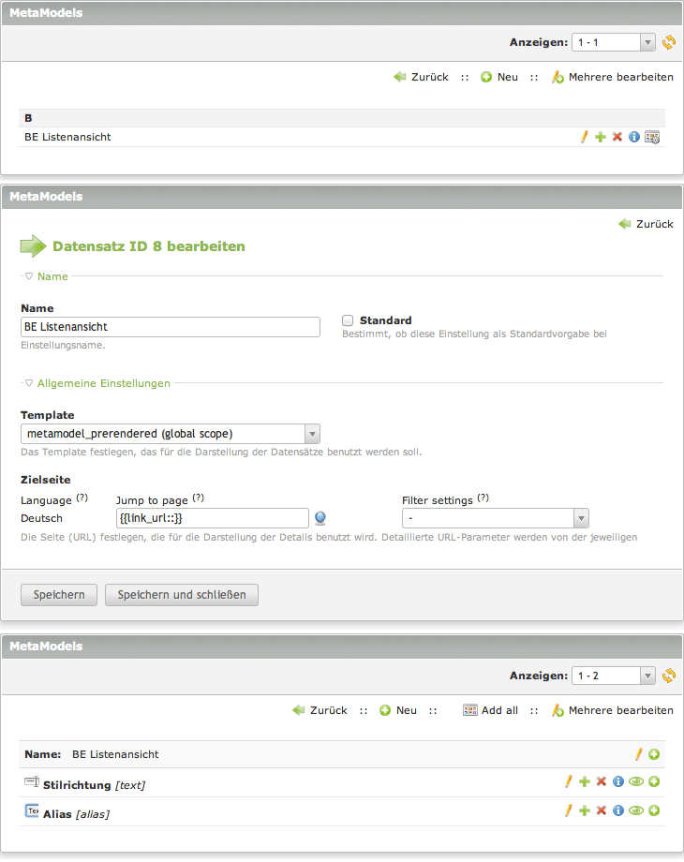Click the pencil edit icon for BE Listenansicht row
Viewport: 684px width, 862px height.
pyautogui.click(x=584, y=137)
